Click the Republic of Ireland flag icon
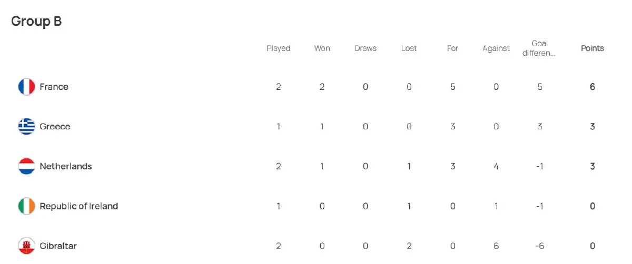Image resolution: width=632 pixels, height=264 pixels. pos(26,206)
